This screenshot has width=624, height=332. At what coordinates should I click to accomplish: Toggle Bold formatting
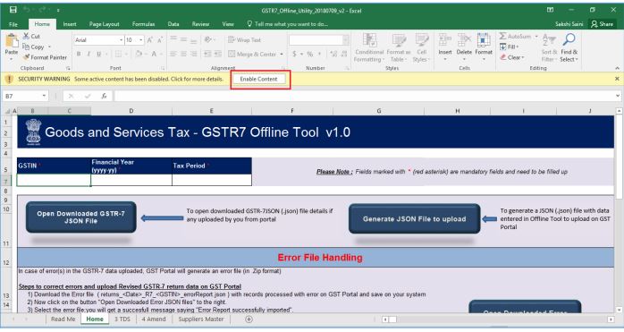coord(79,54)
